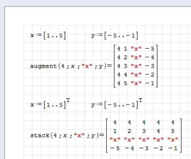Viewport: 191px width, 159px height.
Task: Click the y argument inside the stack call
Action: (x=93, y=136)
